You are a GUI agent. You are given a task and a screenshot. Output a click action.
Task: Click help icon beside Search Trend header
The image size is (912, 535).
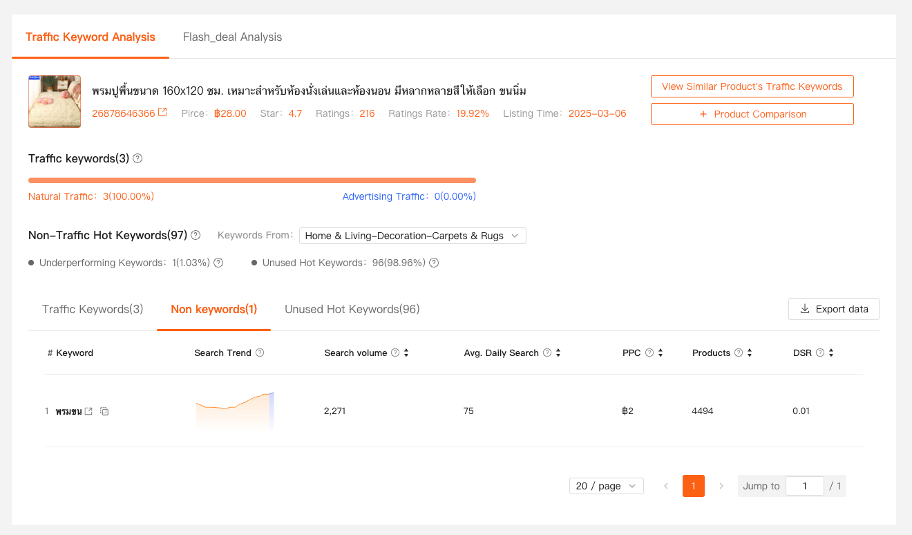click(x=260, y=353)
